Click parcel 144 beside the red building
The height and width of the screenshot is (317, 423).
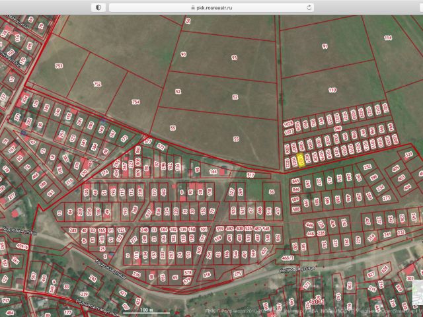coord(213,171)
